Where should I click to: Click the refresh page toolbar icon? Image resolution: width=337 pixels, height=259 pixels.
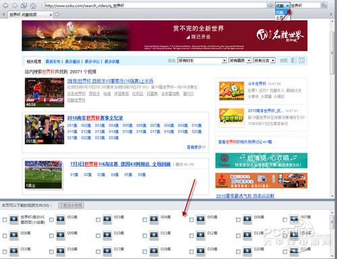pyautogui.click(x=24, y=5)
